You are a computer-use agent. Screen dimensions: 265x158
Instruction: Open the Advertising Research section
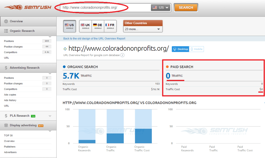click(x=28, y=68)
